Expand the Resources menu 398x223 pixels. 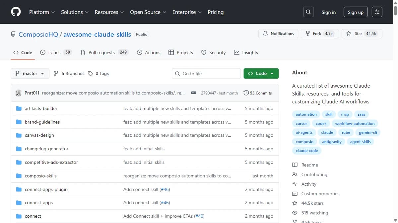(x=109, y=12)
